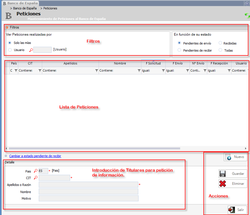Click the list's horizontal scrollbar thumb
Image resolution: width=250 pixels, height=215 pixels.
(x=94, y=148)
